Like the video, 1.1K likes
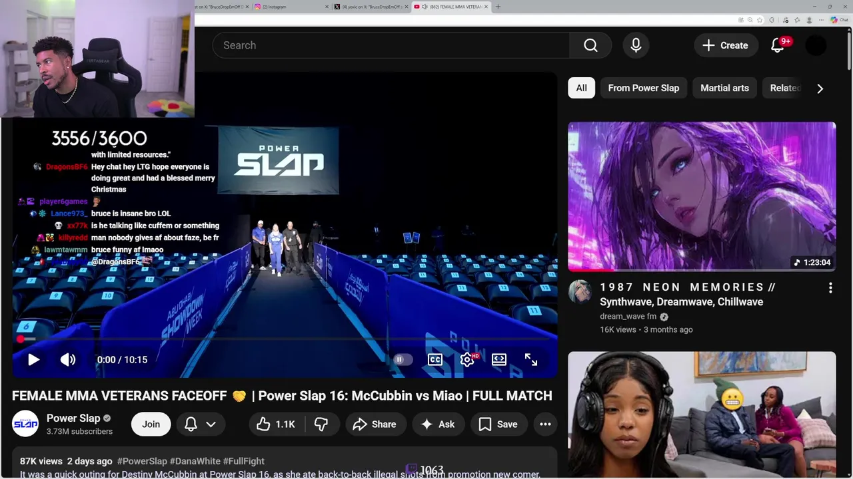 coord(277,424)
